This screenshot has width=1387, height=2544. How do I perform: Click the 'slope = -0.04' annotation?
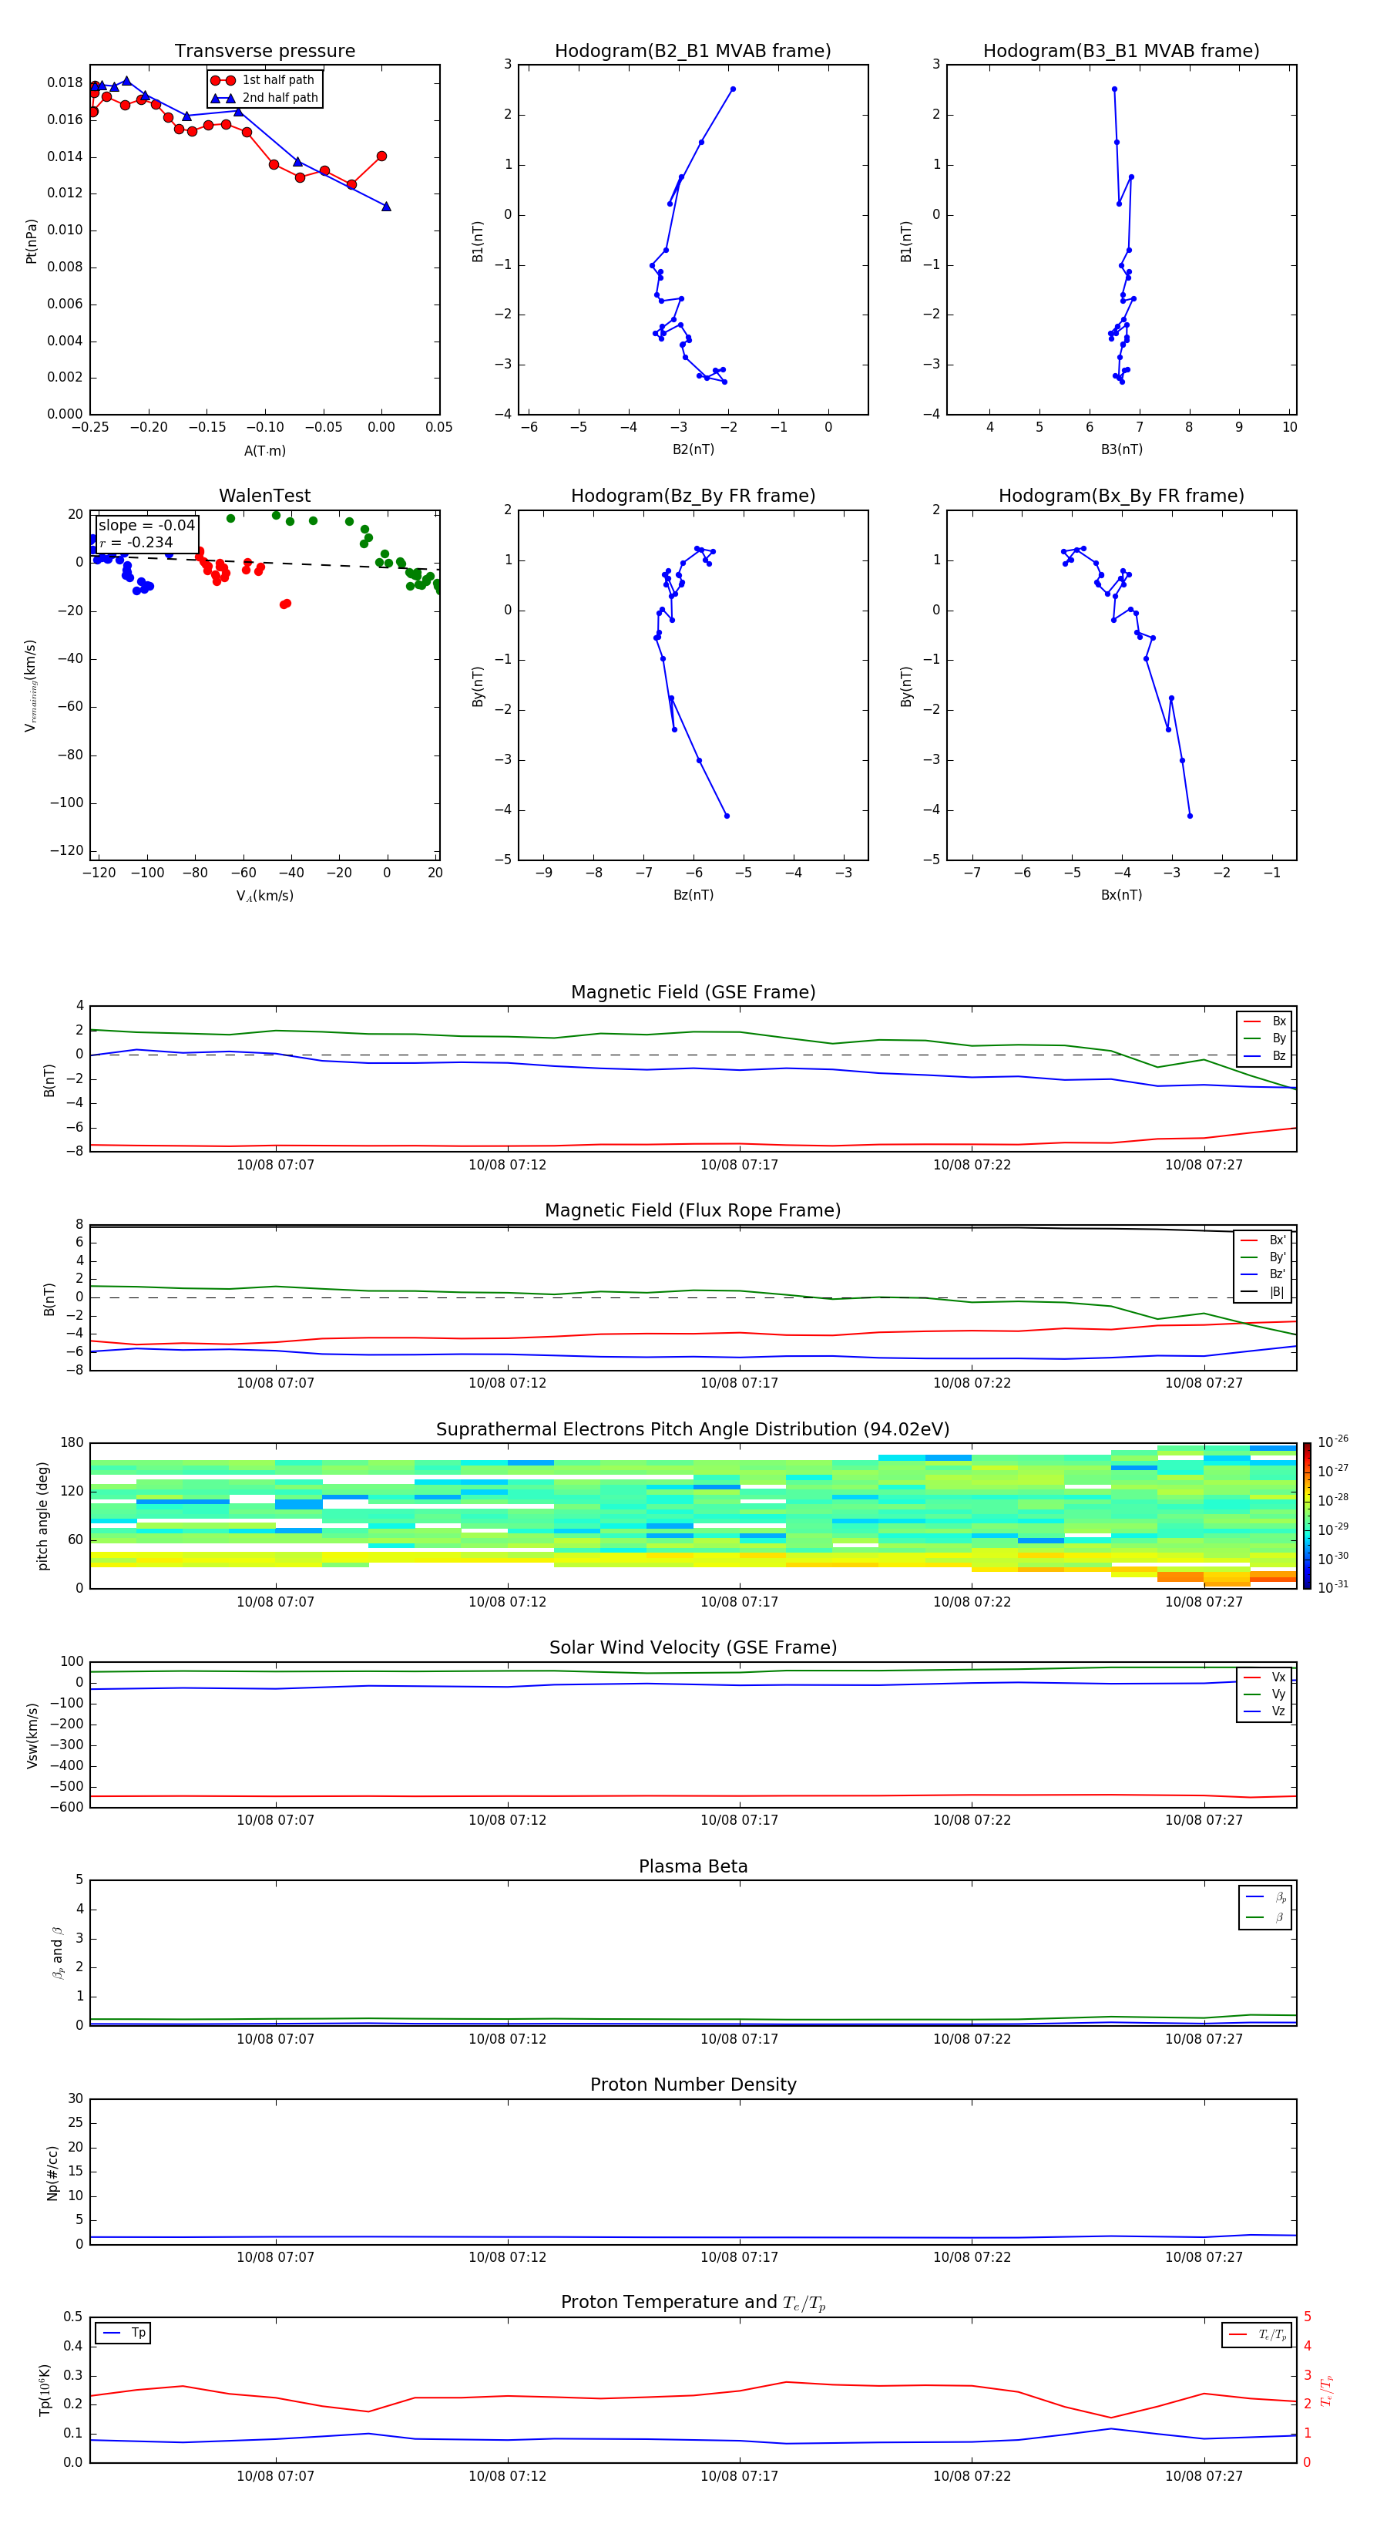click(x=146, y=526)
